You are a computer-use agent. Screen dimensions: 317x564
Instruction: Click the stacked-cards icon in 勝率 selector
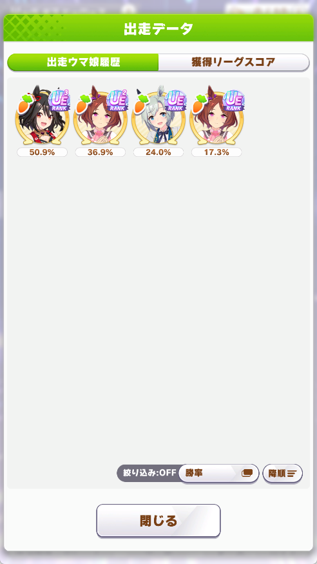click(x=247, y=474)
